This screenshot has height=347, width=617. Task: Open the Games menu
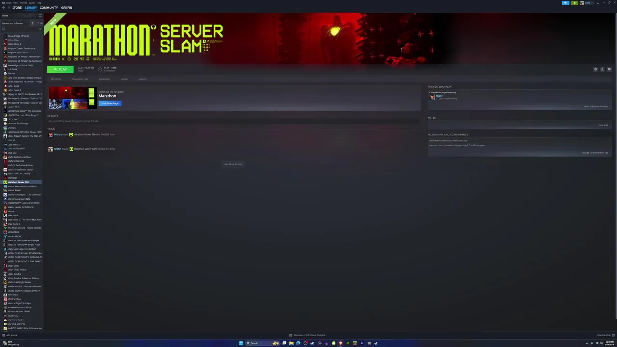pyautogui.click(x=32, y=3)
